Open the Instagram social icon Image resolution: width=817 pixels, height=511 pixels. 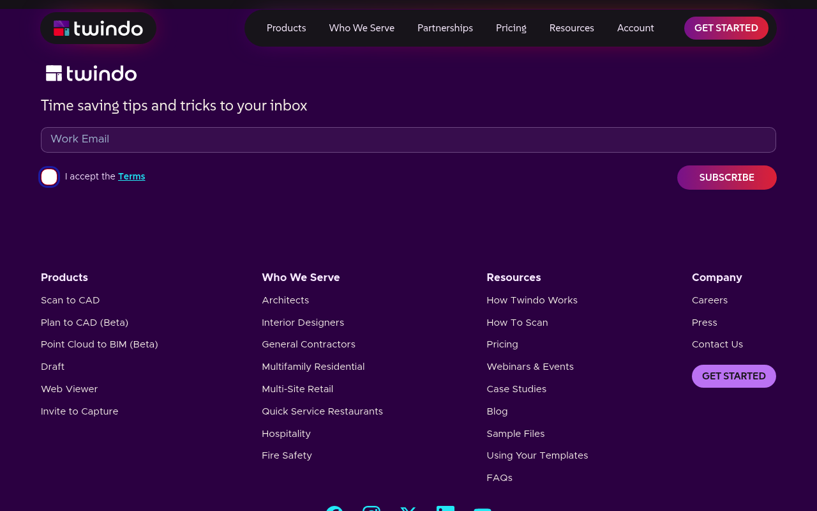371,508
